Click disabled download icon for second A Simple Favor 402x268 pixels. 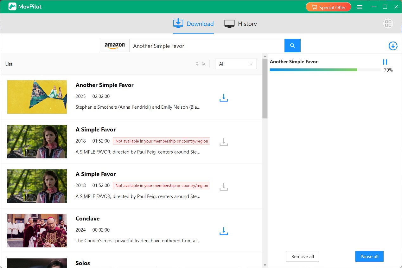click(x=224, y=187)
